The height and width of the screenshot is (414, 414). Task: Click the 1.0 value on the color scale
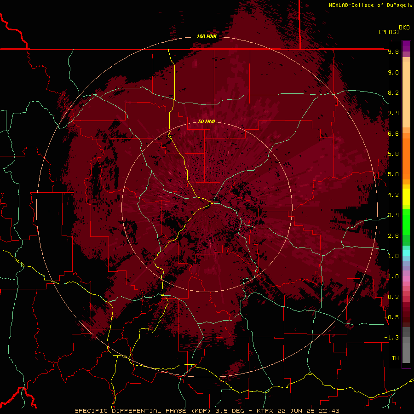[393, 276]
